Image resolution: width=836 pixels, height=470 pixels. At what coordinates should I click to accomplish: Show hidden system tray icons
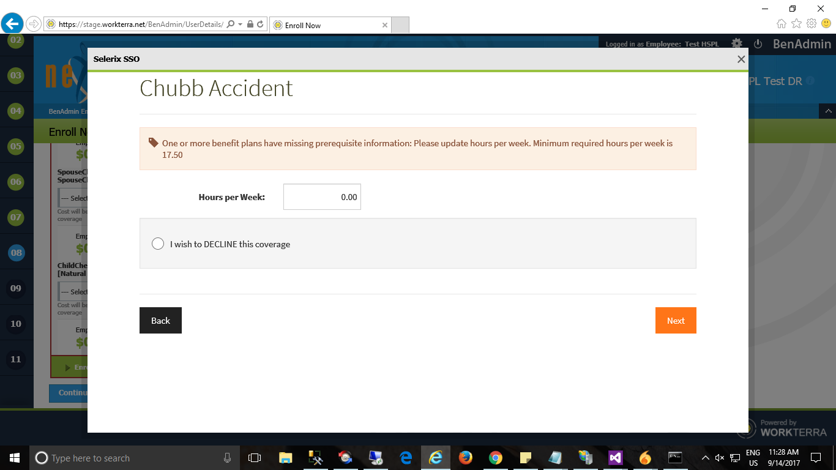pyautogui.click(x=706, y=458)
